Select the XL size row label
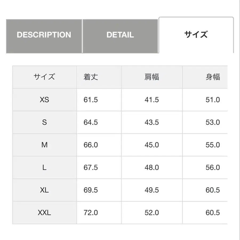Viewport: 240px width, 240px height. tap(45, 190)
